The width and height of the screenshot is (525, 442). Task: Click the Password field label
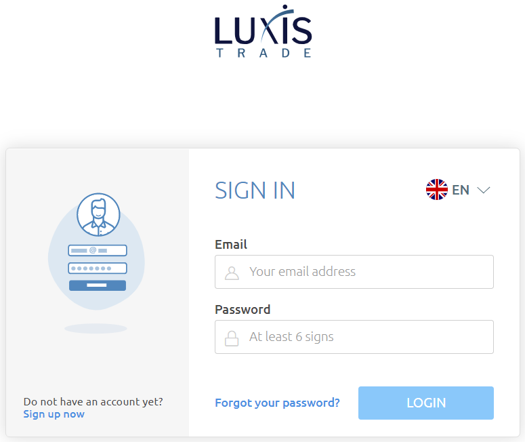(x=243, y=309)
